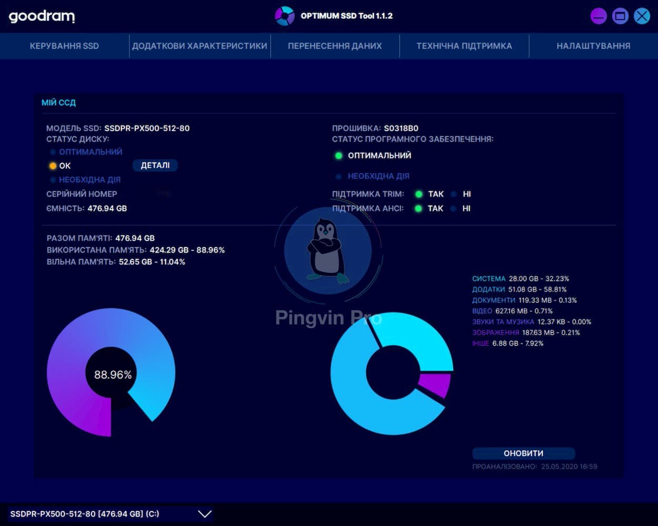Click СТАТУС ПРОГРАМНОГО ЗАБЕЗПЕЧЕННЯ label

[413, 139]
